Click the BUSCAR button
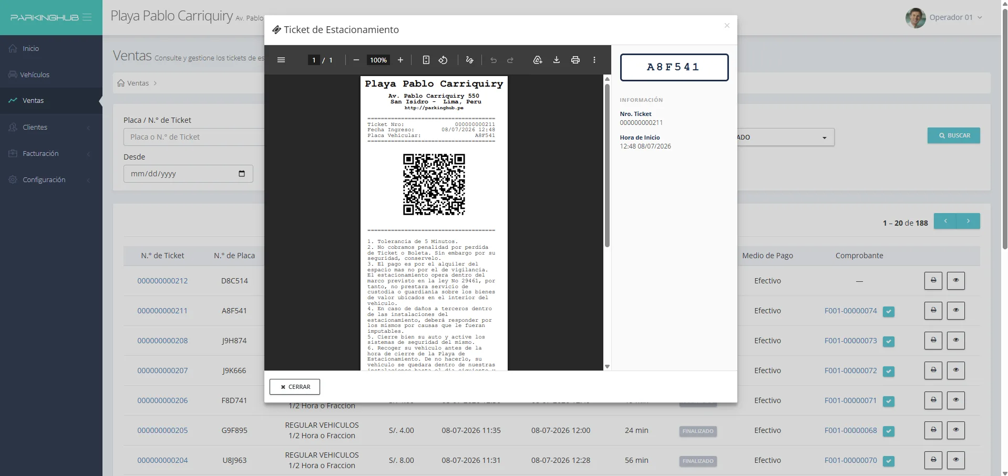Viewport: 1008px width, 476px height. click(x=953, y=135)
